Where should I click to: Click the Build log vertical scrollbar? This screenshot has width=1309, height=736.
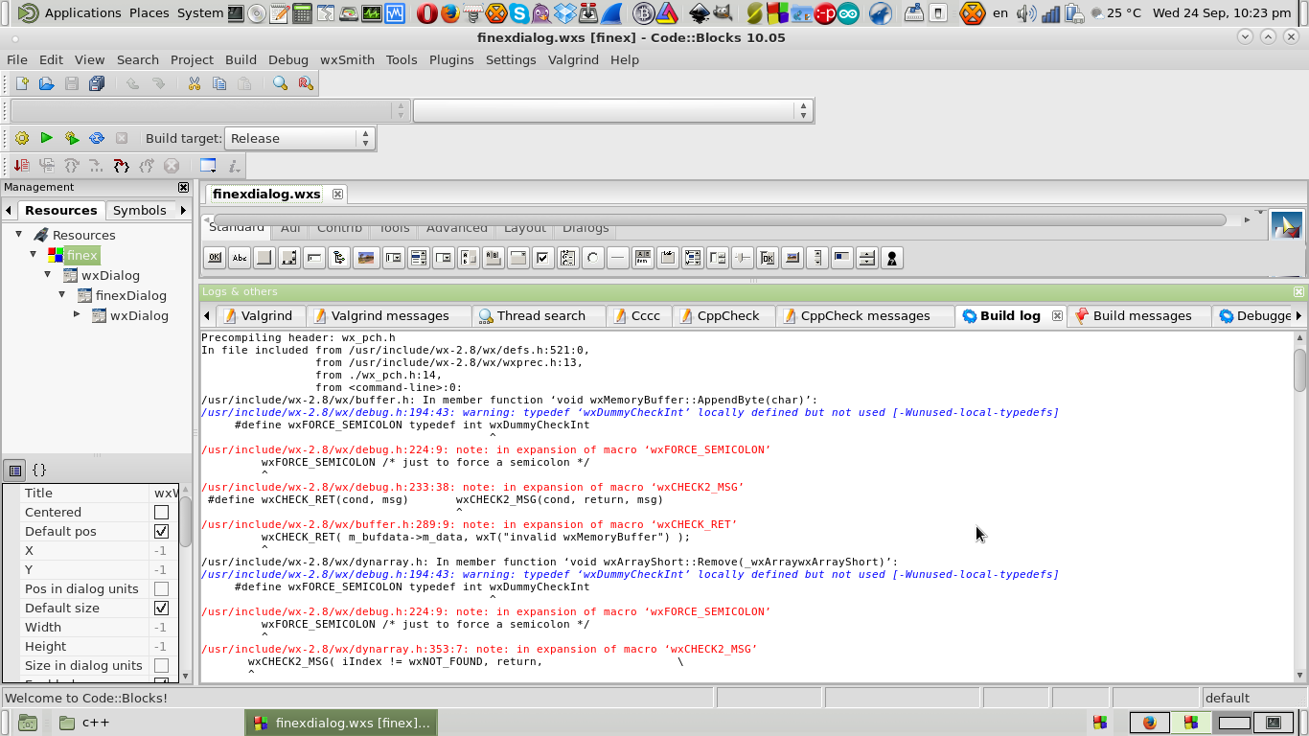tap(1299, 507)
